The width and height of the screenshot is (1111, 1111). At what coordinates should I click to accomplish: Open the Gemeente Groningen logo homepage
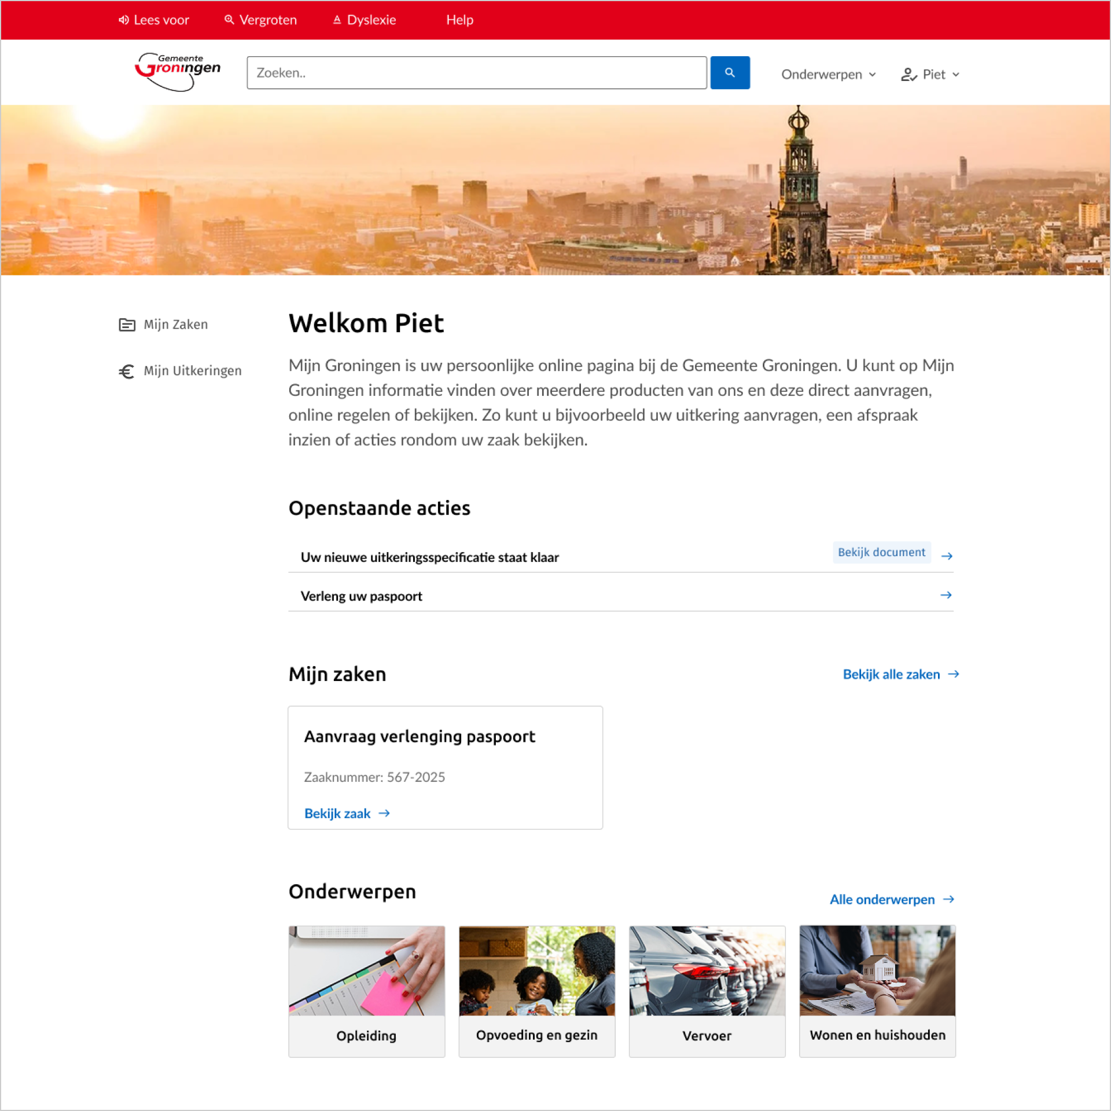[178, 72]
